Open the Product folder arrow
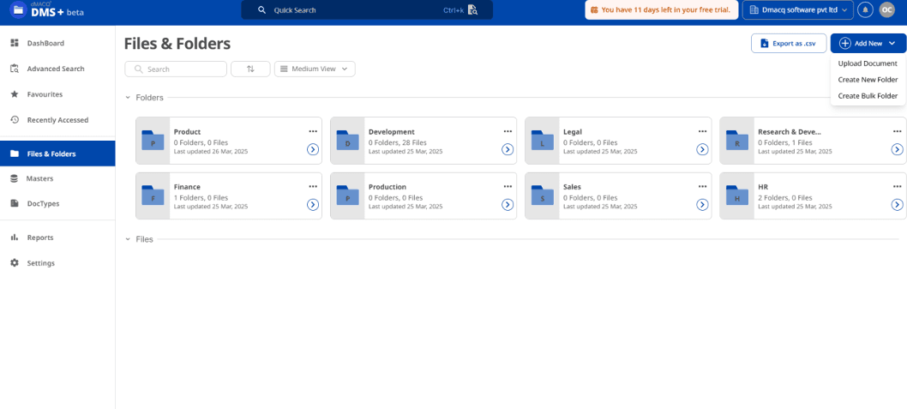 point(312,150)
